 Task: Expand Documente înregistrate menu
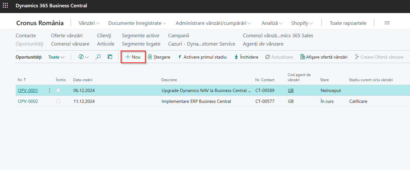[137, 23]
